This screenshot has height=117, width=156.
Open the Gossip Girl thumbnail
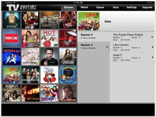(12, 93)
